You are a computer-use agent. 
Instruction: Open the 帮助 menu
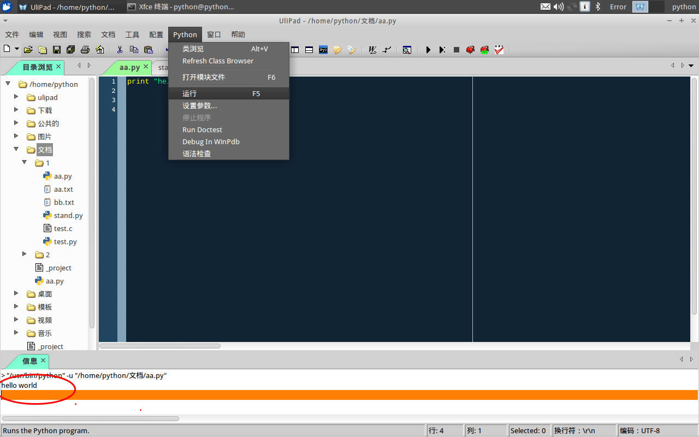tap(238, 34)
